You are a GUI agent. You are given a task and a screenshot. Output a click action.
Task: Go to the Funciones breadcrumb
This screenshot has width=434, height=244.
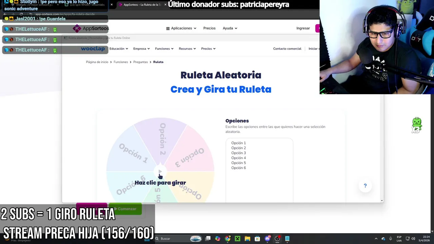coord(121,62)
